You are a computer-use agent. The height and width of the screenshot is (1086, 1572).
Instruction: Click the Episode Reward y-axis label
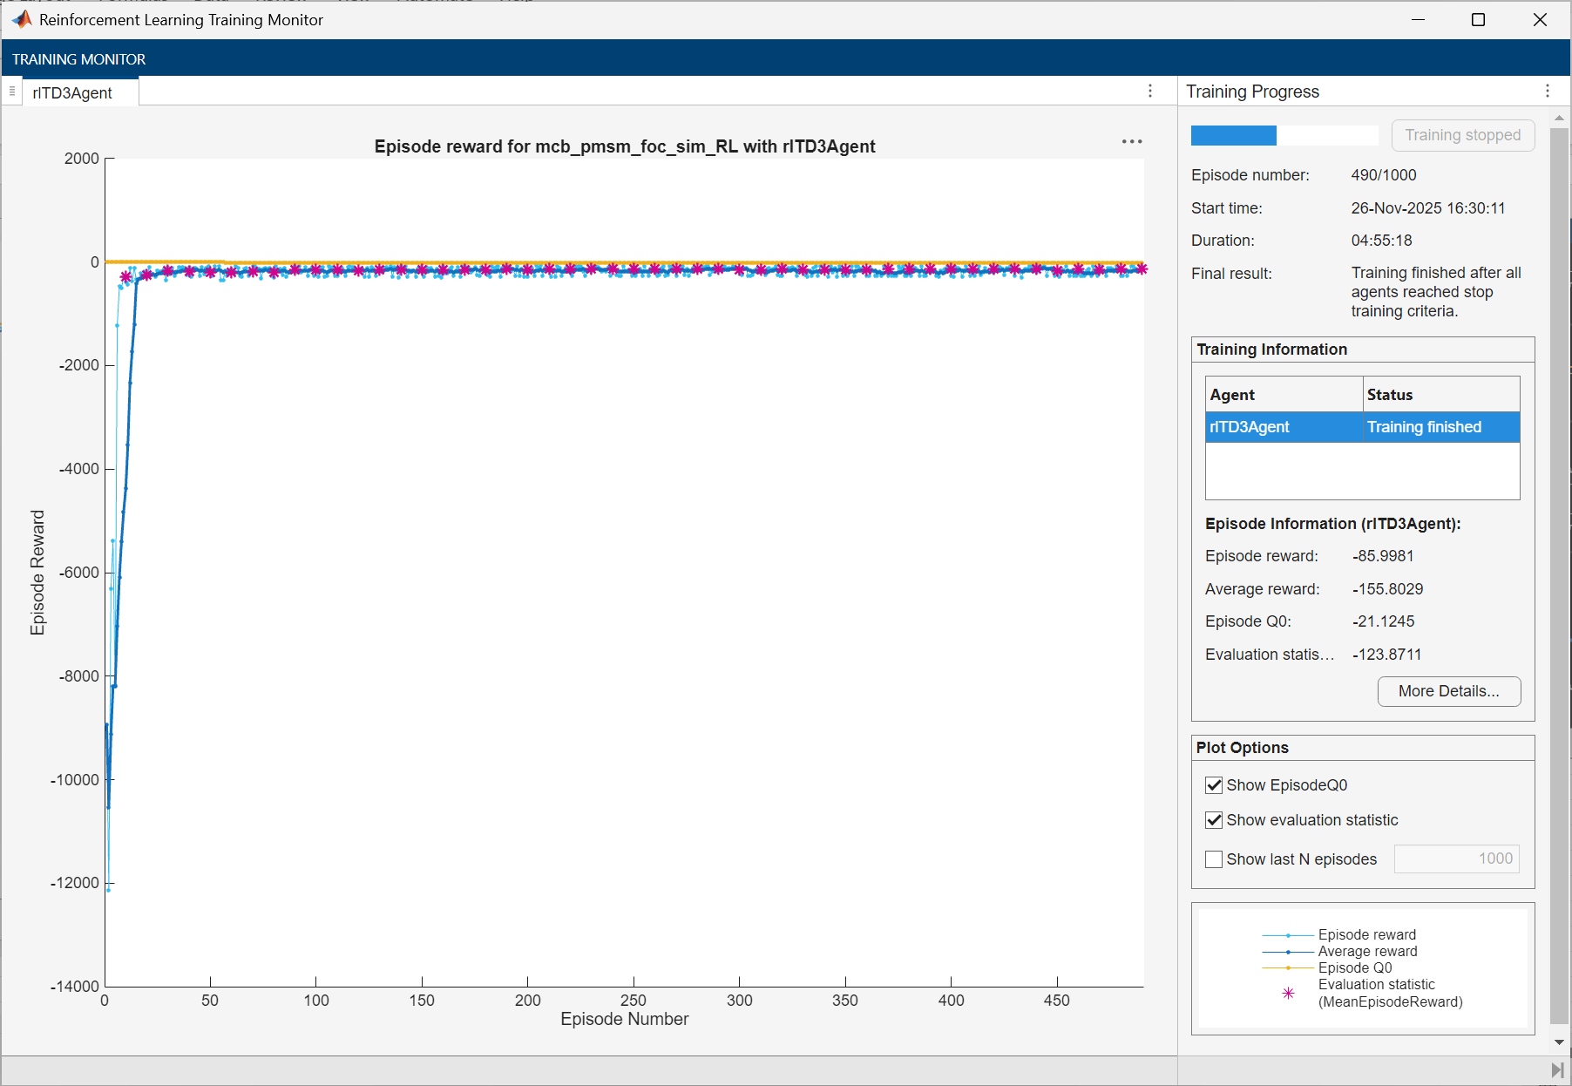(37, 573)
